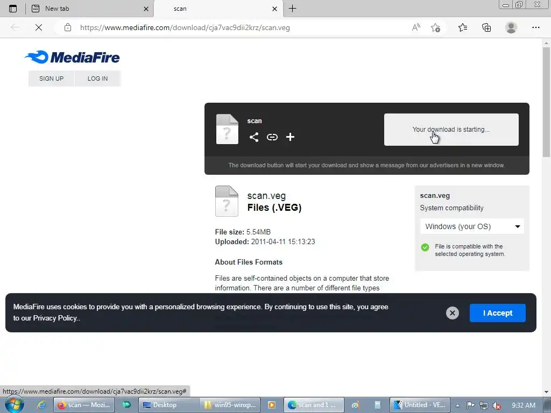This screenshot has width=551, height=413.
Task: Click the Privacy Policy link in banner
Action: pos(55,318)
